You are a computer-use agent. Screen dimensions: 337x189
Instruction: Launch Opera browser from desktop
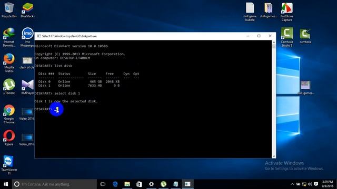pyautogui.click(x=9, y=138)
